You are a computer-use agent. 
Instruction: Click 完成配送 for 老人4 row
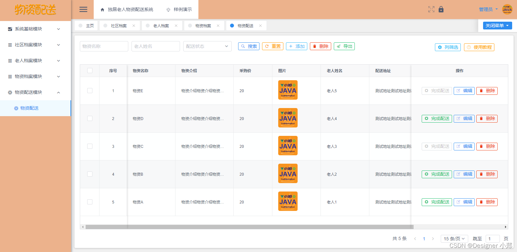pyautogui.click(x=437, y=119)
